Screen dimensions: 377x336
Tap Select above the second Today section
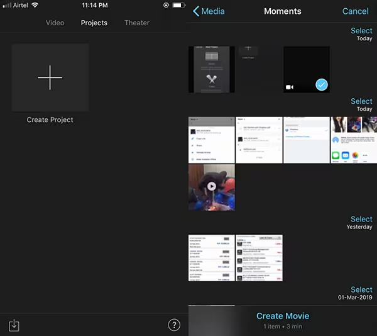361,101
